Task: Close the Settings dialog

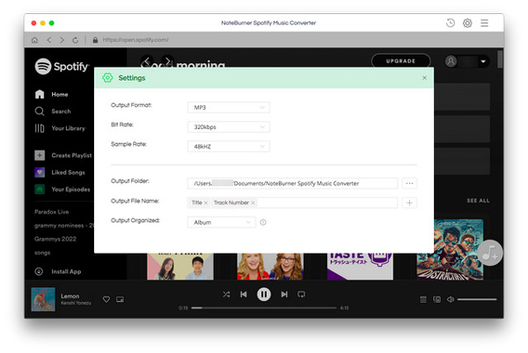Action: 424,77
